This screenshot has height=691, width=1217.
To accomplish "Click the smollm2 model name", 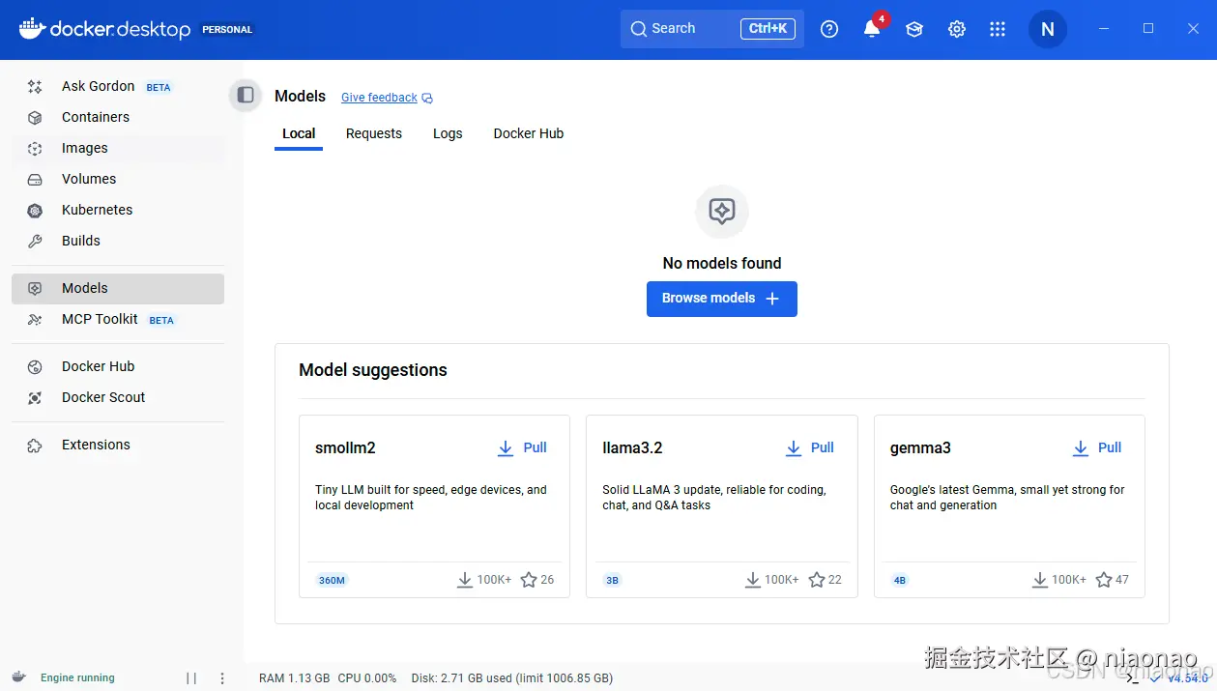I will click(x=345, y=448).
